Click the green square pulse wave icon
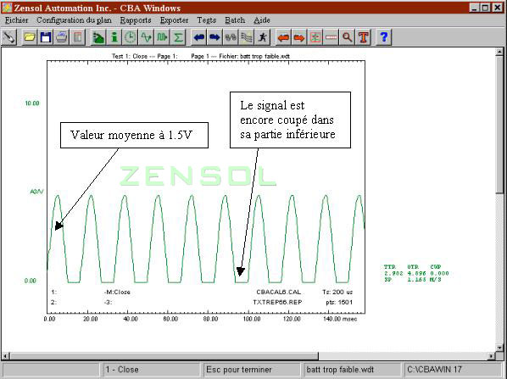This screenshot has height=379, width=507. click(162, 37)
